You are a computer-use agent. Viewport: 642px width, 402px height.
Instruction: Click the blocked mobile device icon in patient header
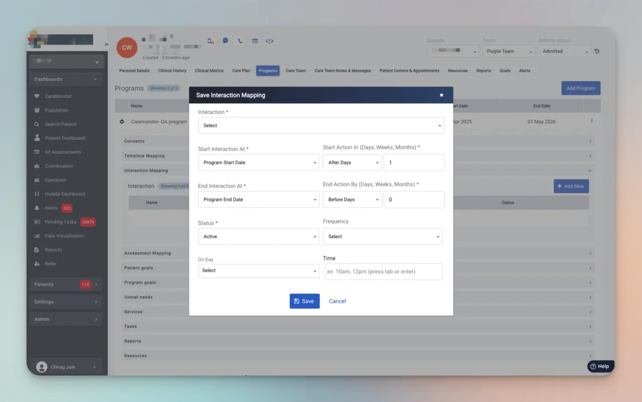pos(211,41)
